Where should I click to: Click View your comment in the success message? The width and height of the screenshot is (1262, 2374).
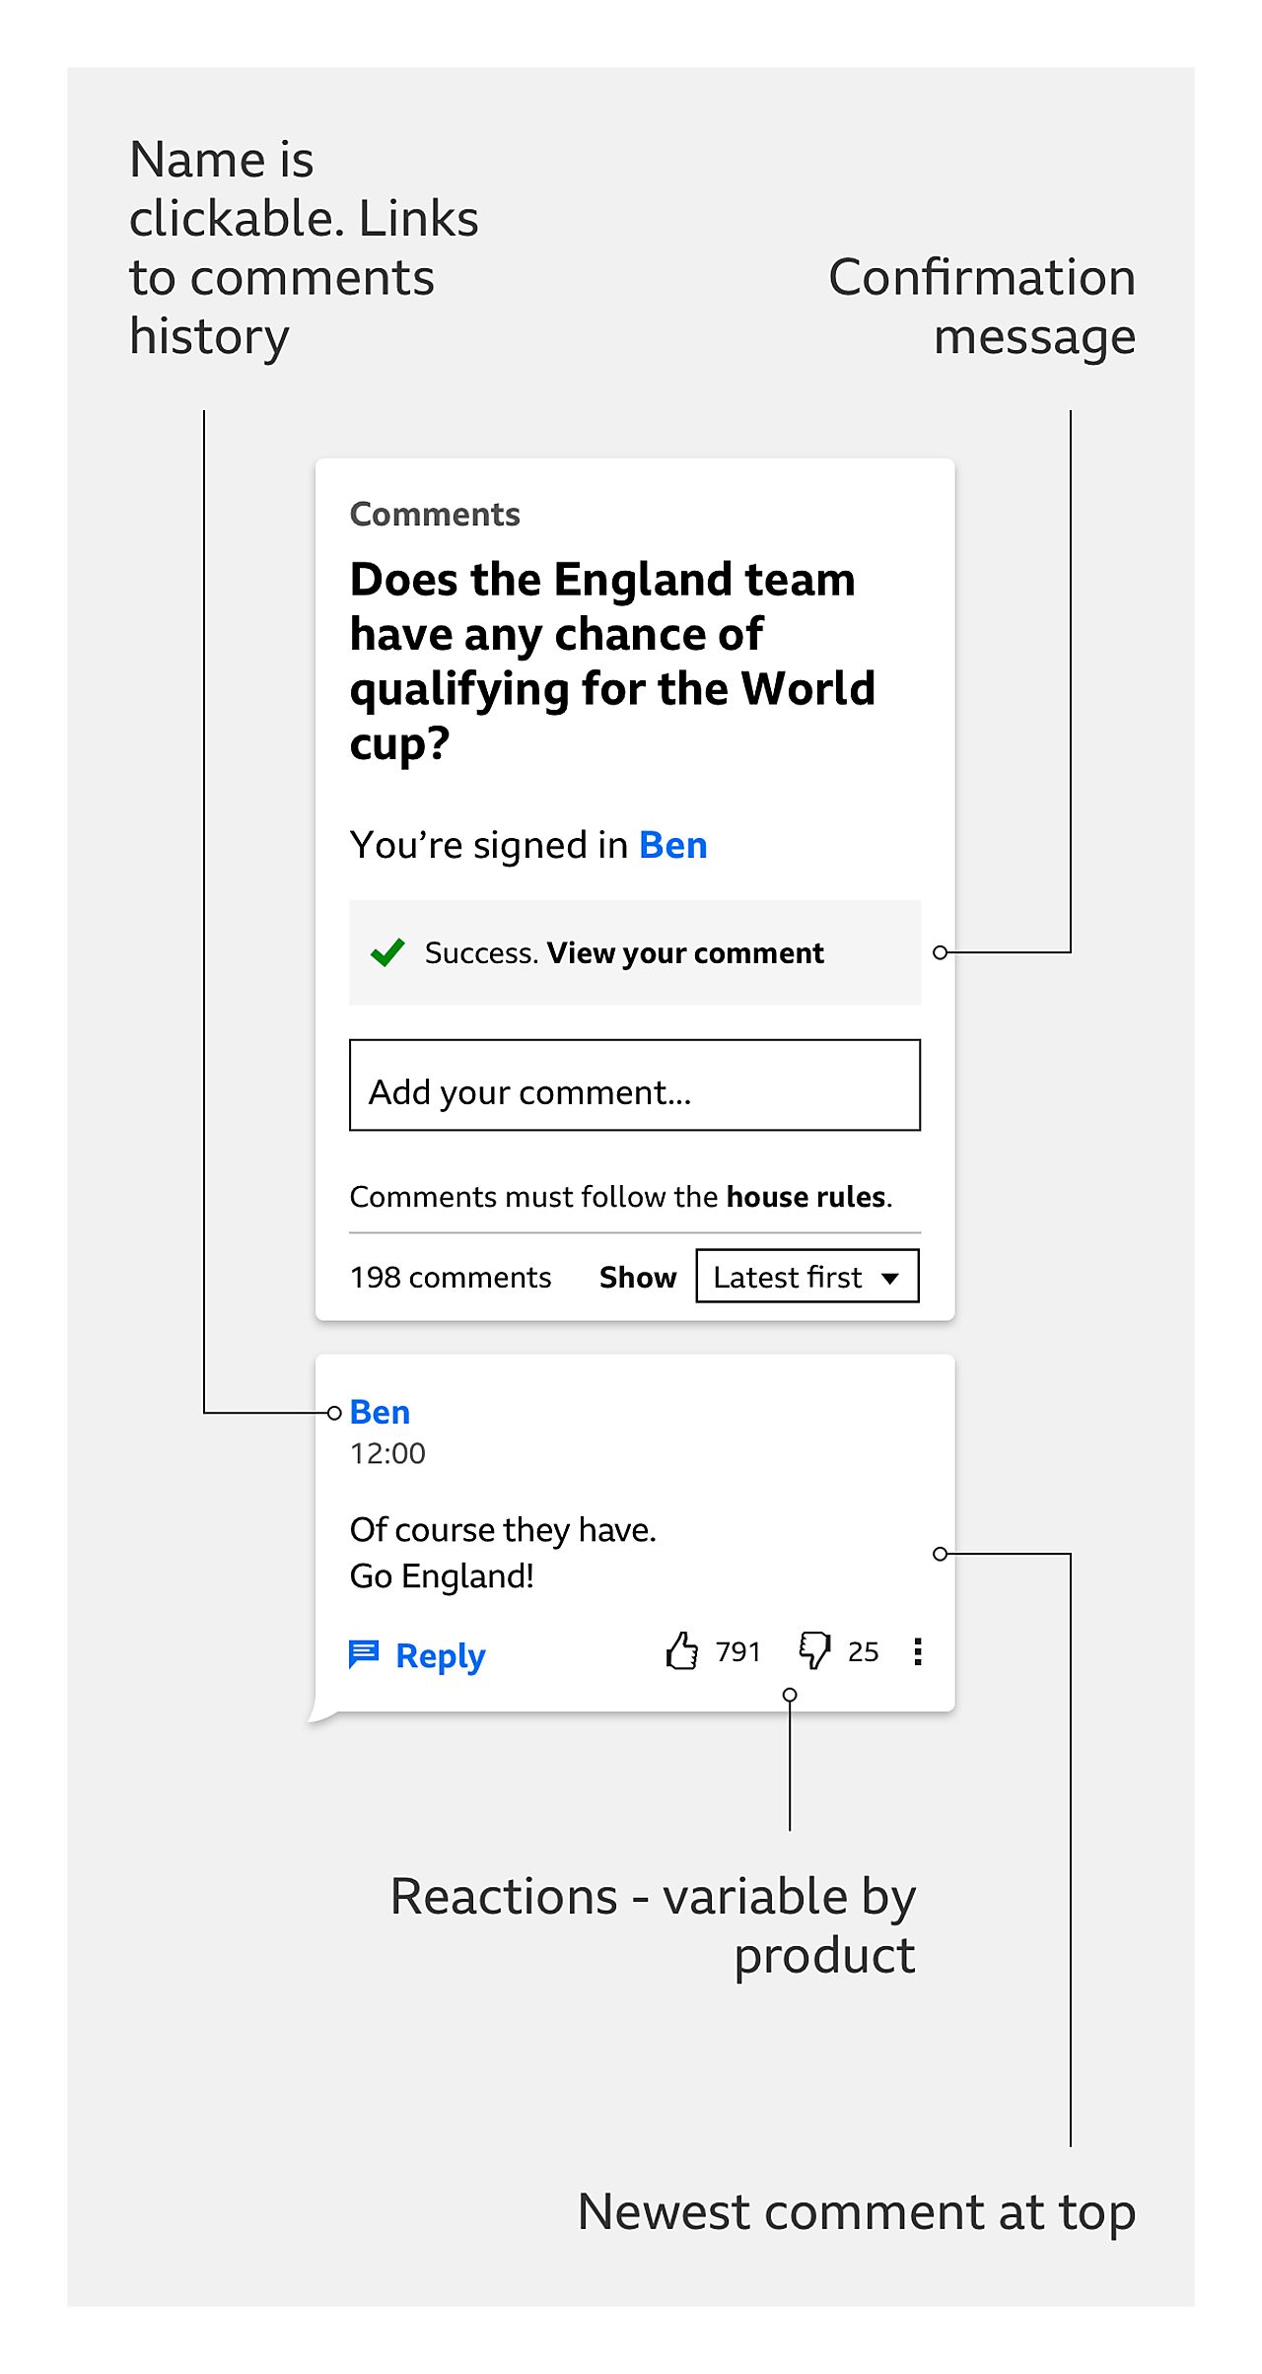(x=685, y=952)
